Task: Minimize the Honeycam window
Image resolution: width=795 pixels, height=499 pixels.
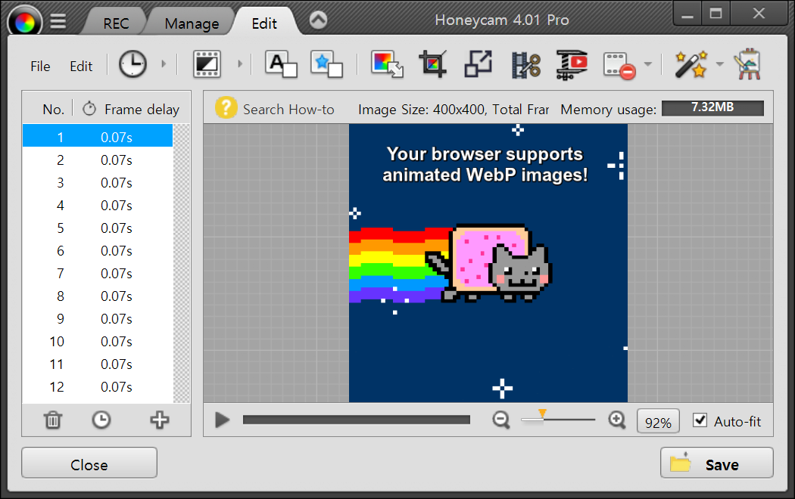Action: point(687,14)
